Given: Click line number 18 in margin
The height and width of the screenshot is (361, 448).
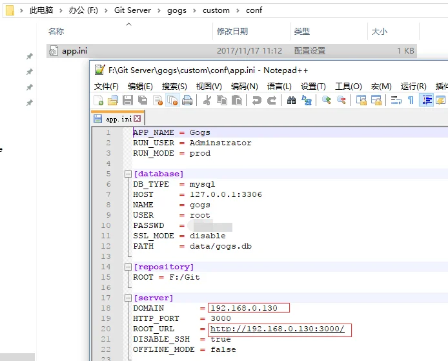Looking at the screenshot, I should (106, 308).
